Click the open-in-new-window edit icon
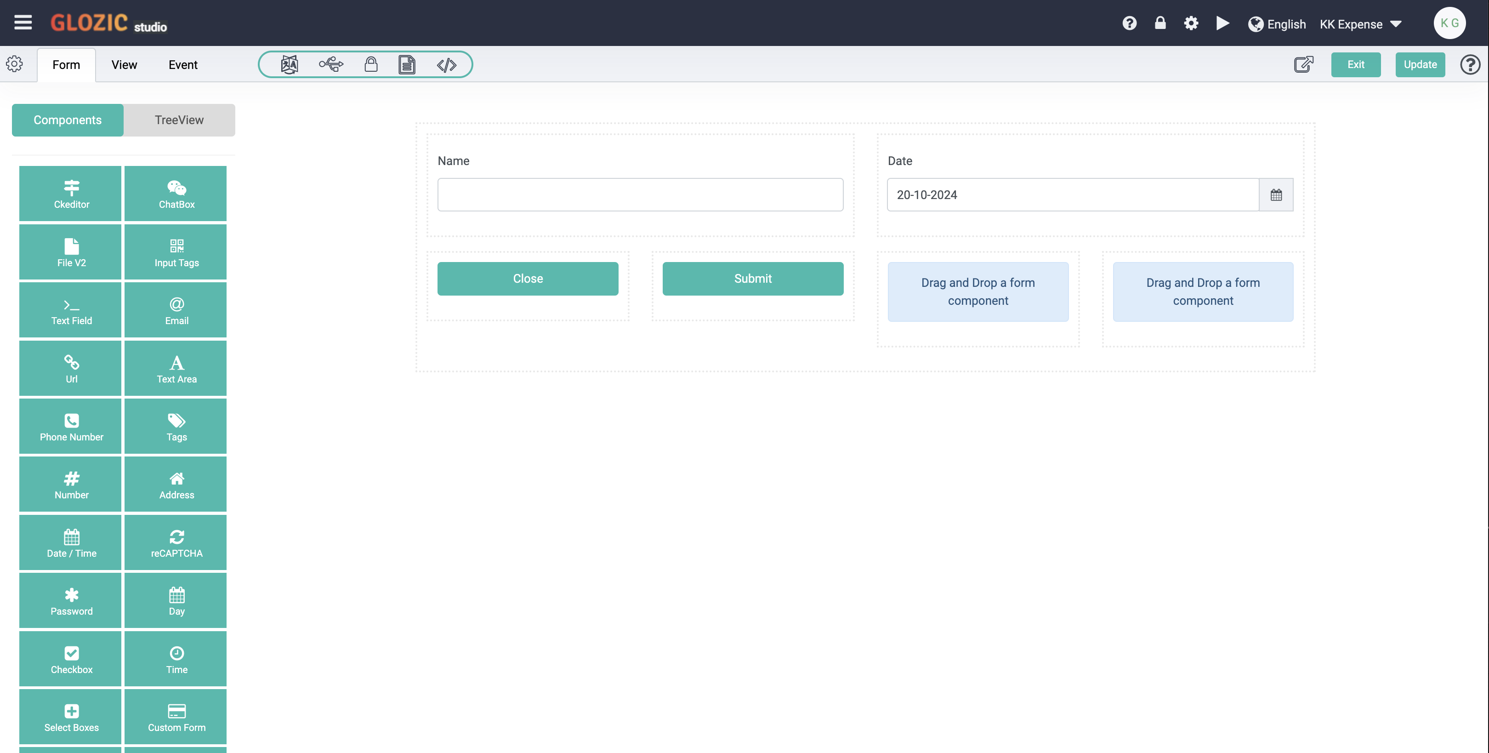 tap(1303, 64)
